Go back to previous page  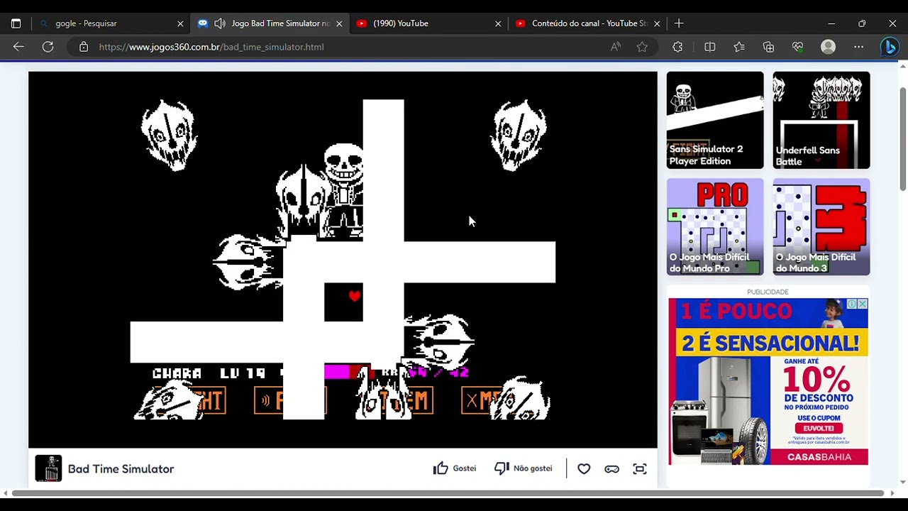tap(18, 47)
